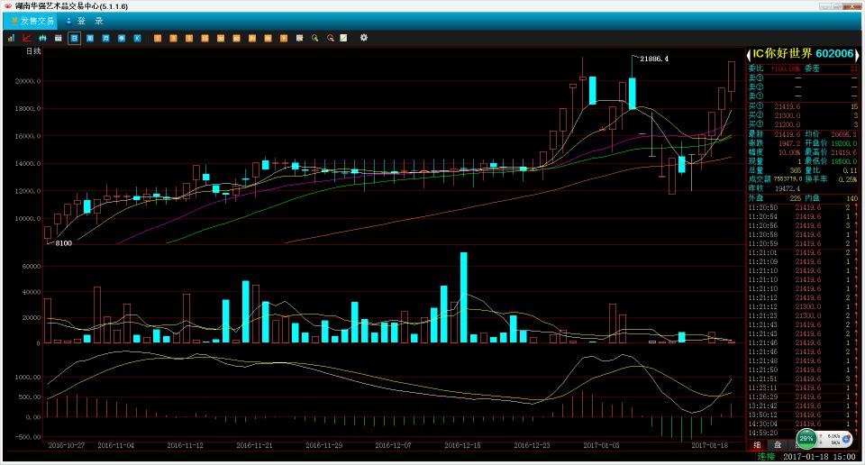Click the 幅度 value 10.00%
This screenshot has width=865, height=465.
789,152
